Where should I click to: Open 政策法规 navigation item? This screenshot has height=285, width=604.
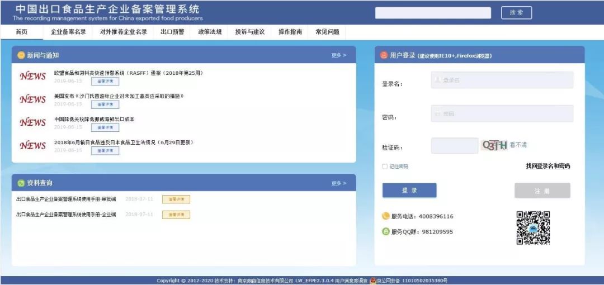[x=210, y=32]
